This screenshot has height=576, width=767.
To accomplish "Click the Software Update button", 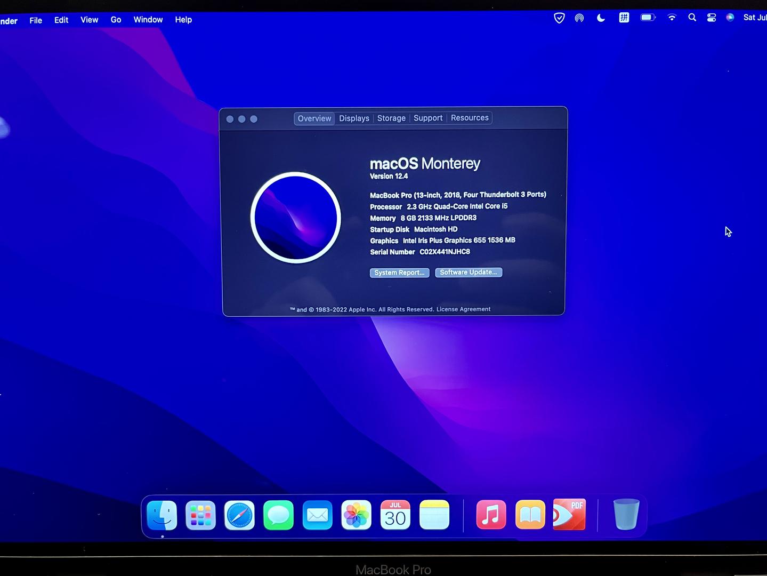I will [469, 272].
